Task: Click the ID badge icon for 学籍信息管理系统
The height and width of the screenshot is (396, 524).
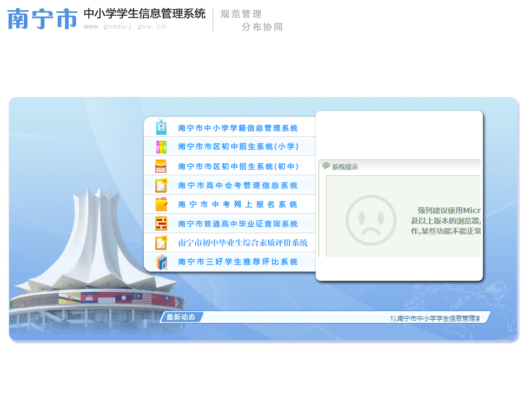Action: [x=161, y=127]
